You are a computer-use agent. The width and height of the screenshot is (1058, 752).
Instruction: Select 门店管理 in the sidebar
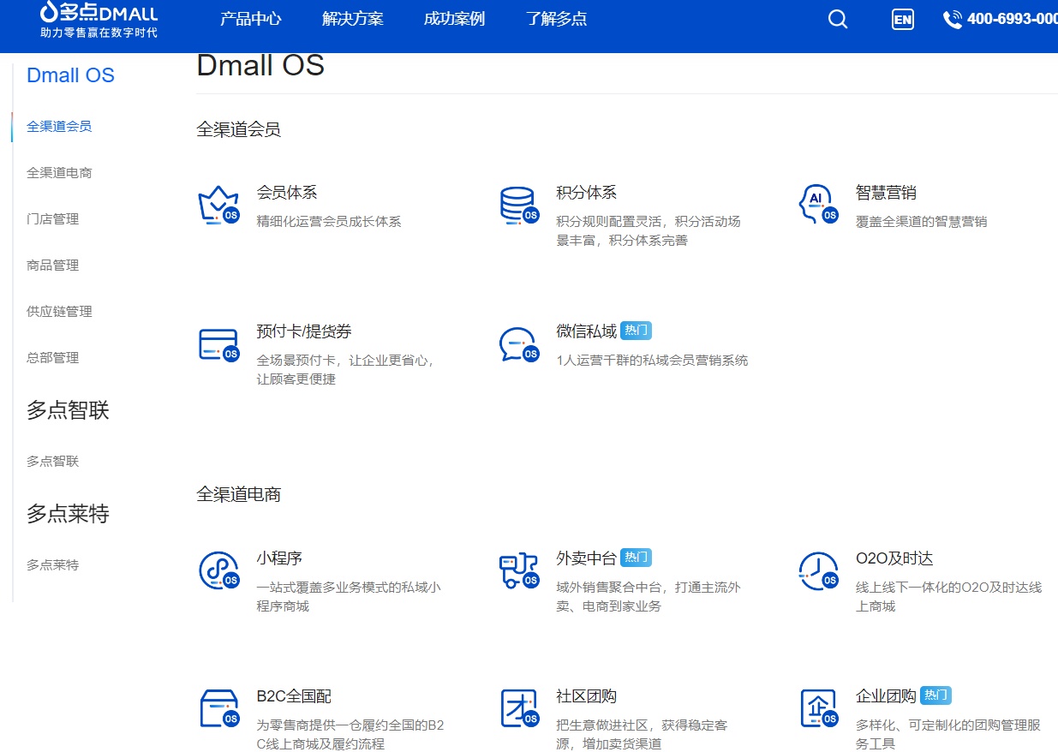click(52, 218)
